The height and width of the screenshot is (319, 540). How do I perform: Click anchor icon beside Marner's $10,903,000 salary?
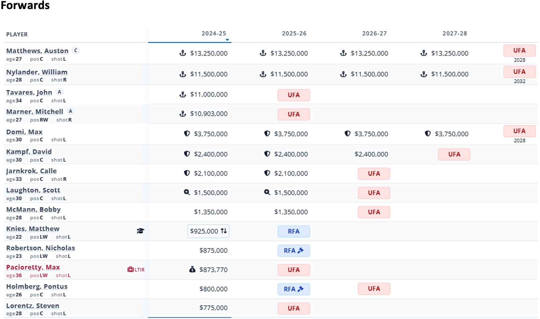point(183,114)
